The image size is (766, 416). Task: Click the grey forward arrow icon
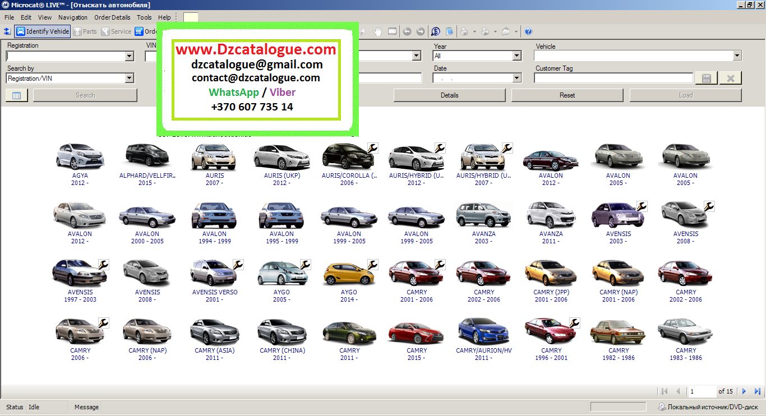pyautogui.click(x=421, y=31)
